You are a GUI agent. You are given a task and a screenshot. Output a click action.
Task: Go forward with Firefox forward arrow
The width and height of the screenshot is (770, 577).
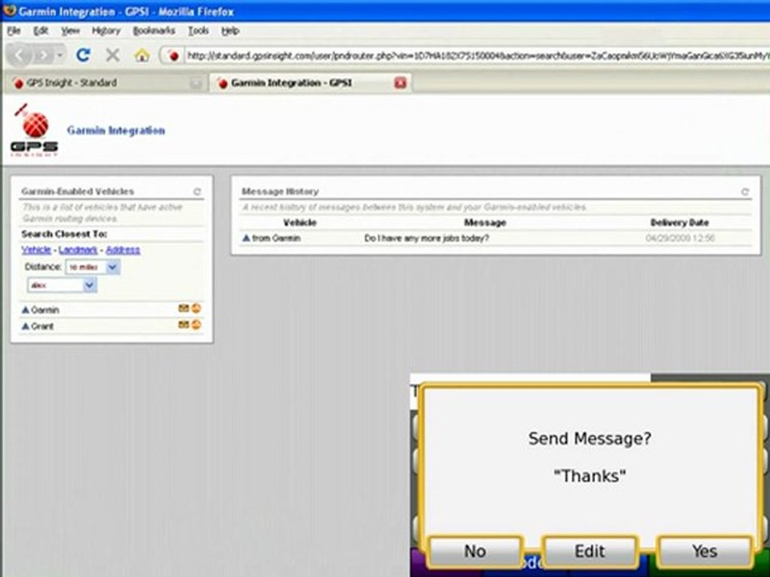click(44, 55)
